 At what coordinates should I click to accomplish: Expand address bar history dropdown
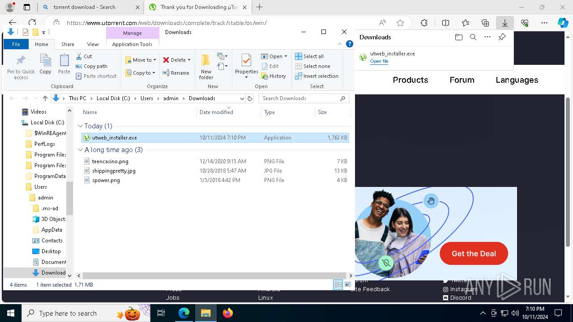point(242,98)
